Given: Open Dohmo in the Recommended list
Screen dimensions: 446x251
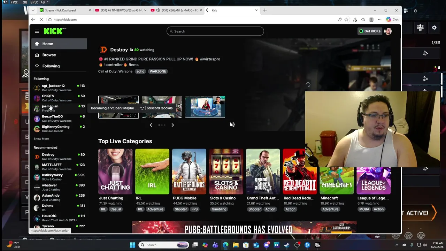Looking at the screenshot, I should [59, 208].
